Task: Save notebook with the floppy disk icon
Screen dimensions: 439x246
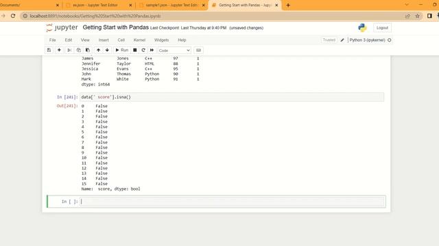Action: tap(49, 50)
